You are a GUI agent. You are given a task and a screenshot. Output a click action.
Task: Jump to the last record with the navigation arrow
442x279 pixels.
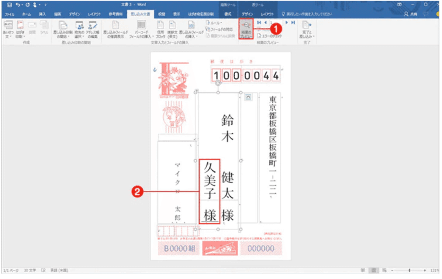293,22
